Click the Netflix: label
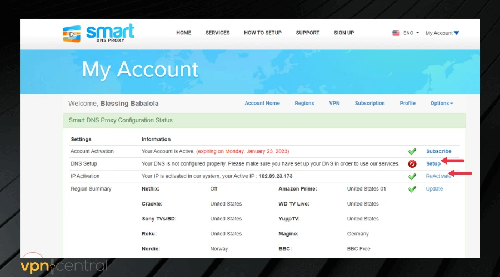 [151, 189]
